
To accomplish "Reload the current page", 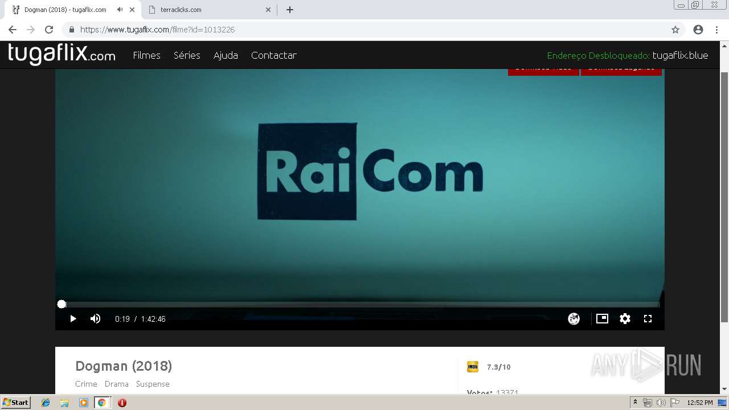I will [49, 30].
